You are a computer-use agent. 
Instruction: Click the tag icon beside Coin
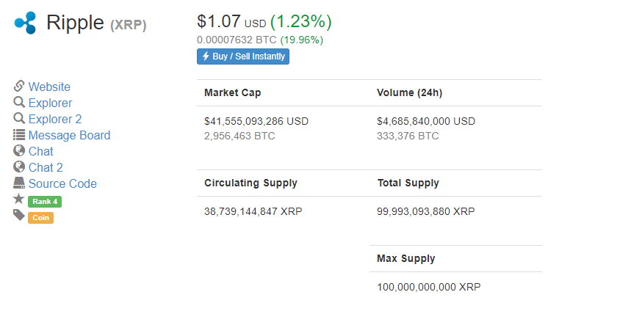(x=19, y=215)
